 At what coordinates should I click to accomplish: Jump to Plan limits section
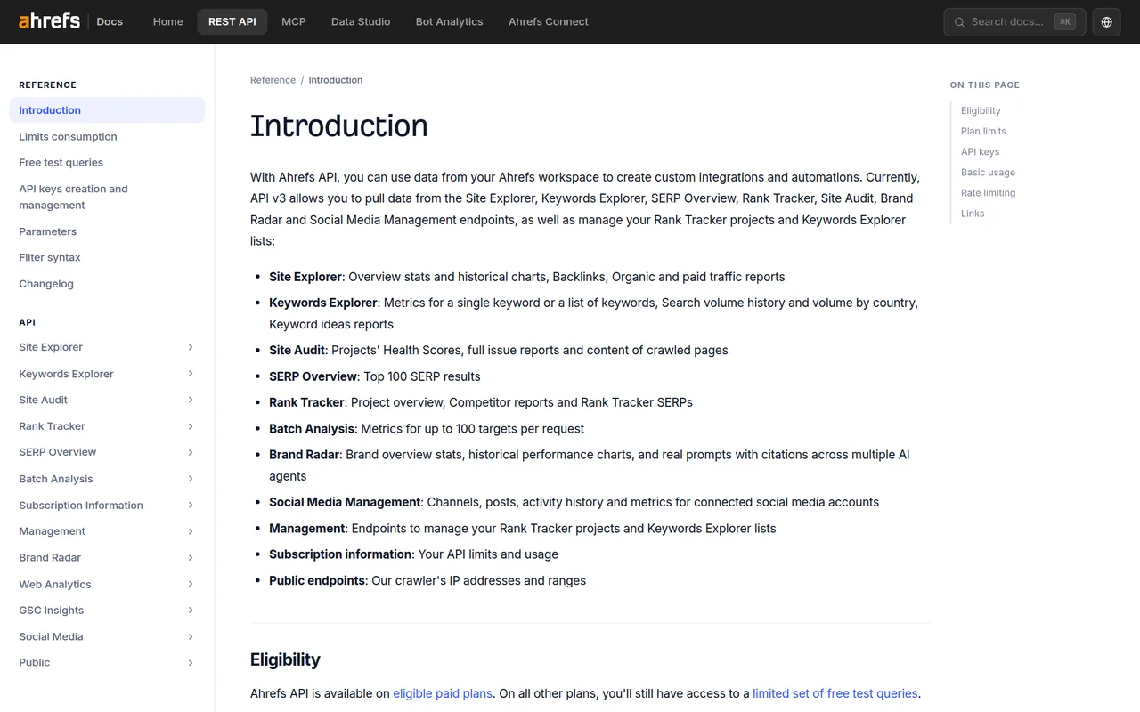coord(983,131)
